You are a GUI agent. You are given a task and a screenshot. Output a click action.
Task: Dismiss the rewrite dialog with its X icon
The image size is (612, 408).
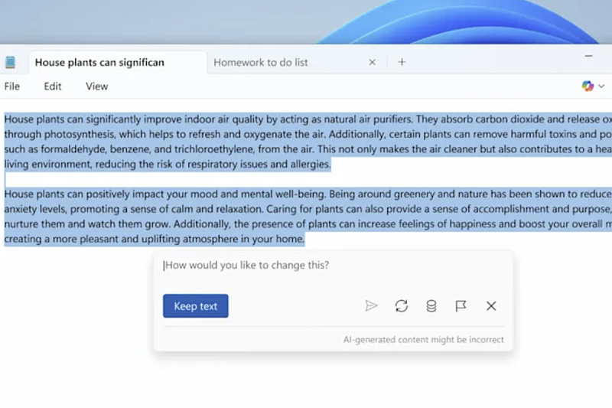tap(491, 306)
